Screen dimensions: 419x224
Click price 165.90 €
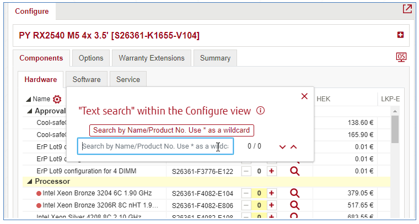[x=360, y=135]
